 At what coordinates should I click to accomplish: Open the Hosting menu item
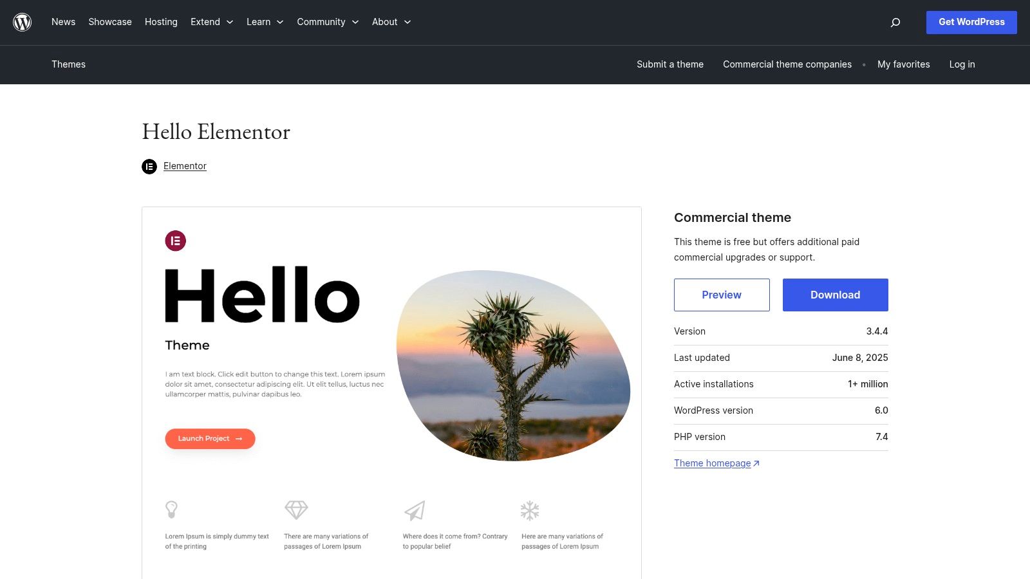pos(161,22)
